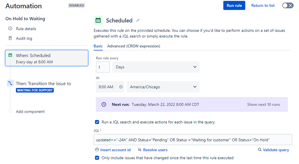Switch to Advanced (CRON expression) tab

tap(134, 46)
